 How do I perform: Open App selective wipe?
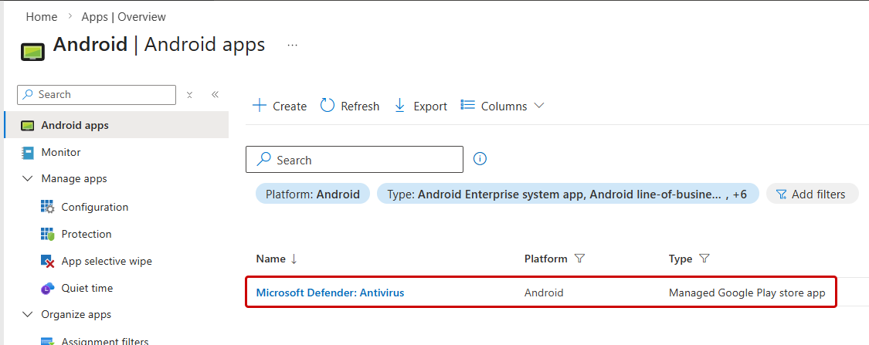tap(107, 261)
